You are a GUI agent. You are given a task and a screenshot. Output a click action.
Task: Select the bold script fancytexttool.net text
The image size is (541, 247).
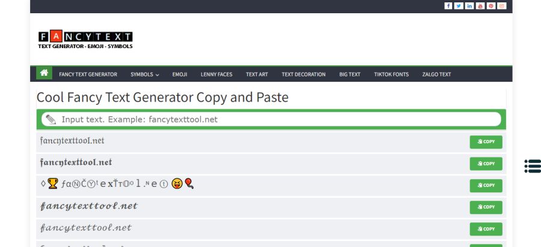(89, 206)
